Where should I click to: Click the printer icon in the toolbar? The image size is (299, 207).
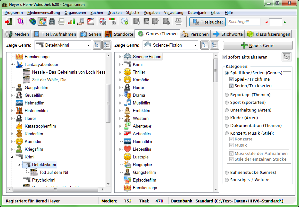click(x=61, y=22)
